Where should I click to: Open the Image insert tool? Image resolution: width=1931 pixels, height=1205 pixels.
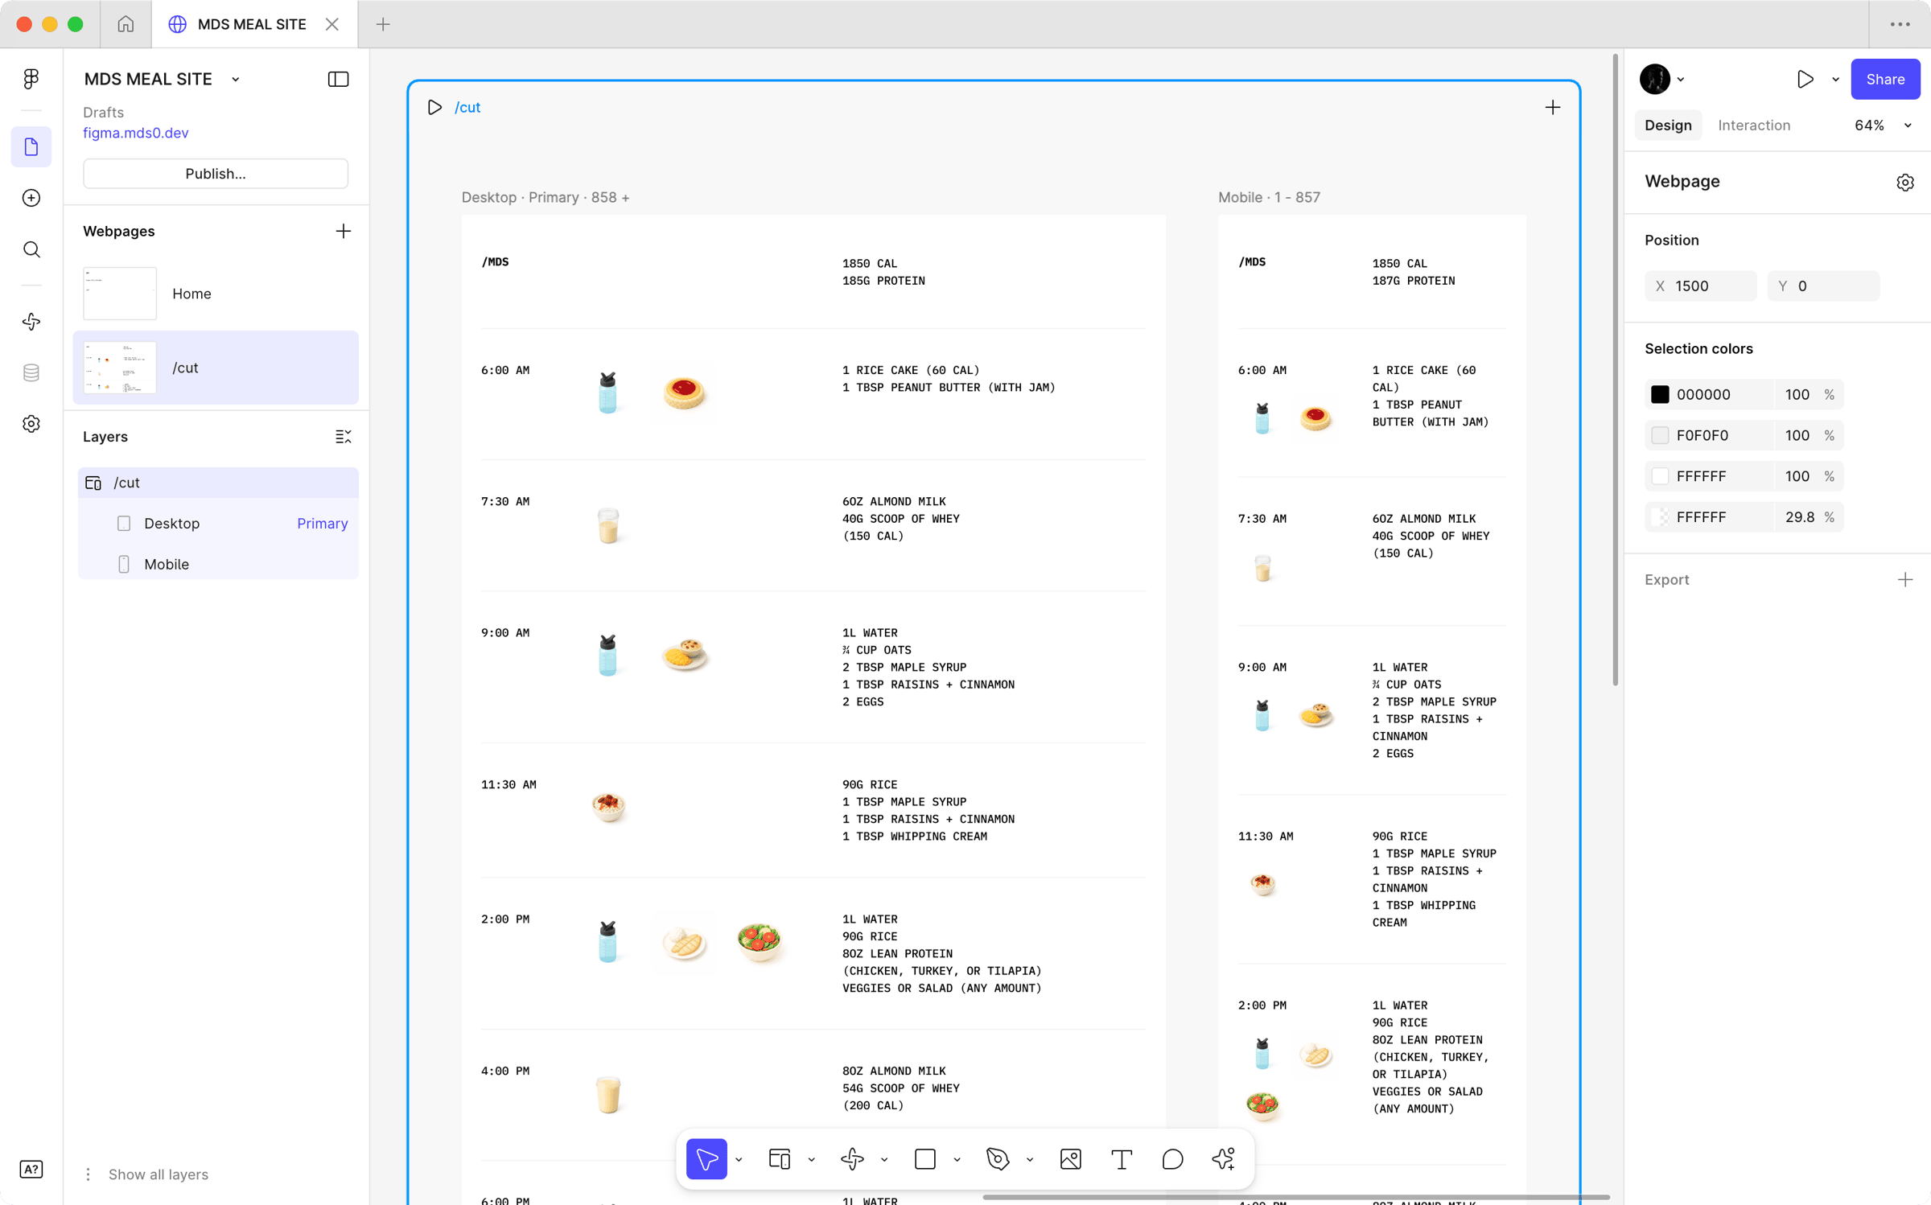pos(1070,1159)
